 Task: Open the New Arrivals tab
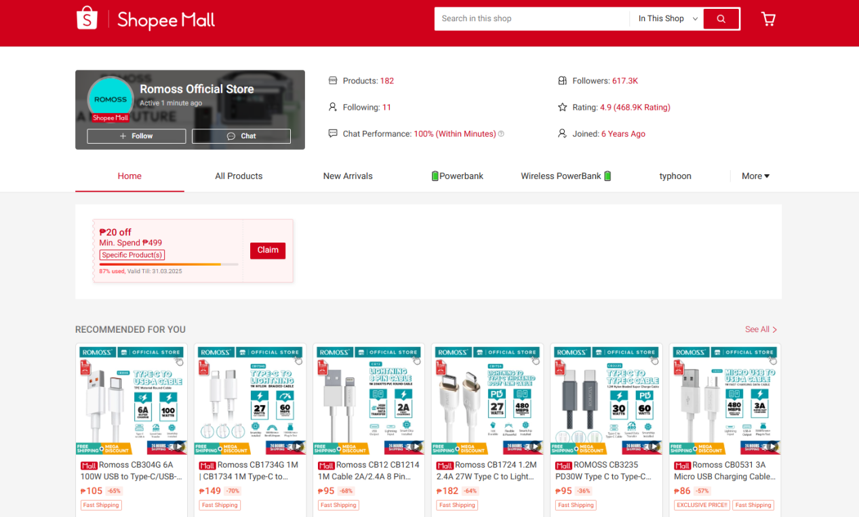click(348, 176)
